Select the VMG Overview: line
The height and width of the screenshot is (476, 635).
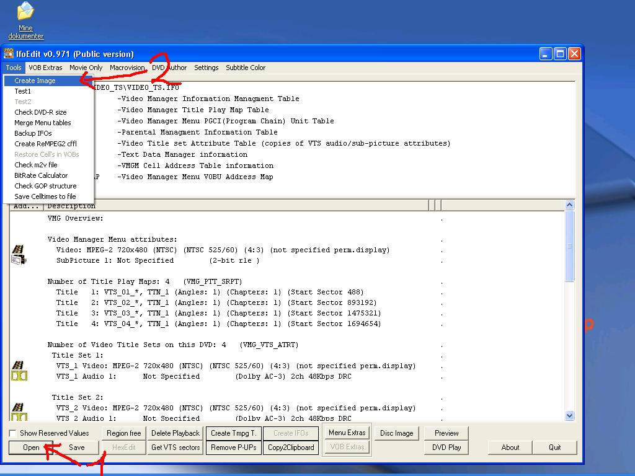pyautogui.click(x=75, y=218)
